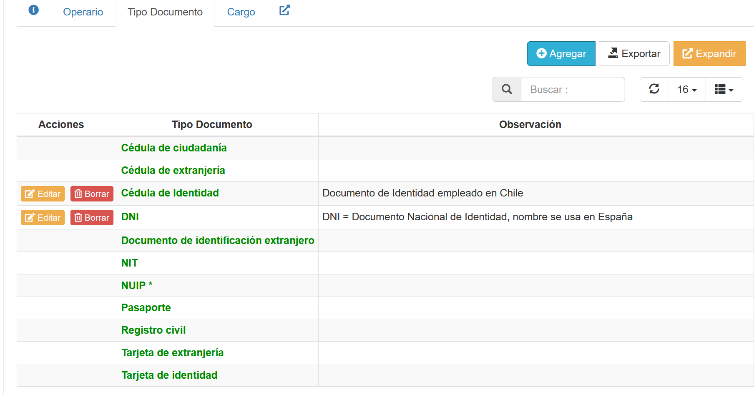Sort by the Observación column header
The width and height of the screenshot is (754, 395).
[x=530, y=125]
